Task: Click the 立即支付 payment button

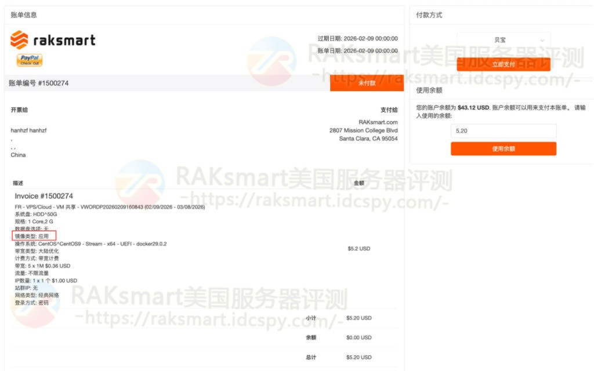Action: tap(503, 64)
